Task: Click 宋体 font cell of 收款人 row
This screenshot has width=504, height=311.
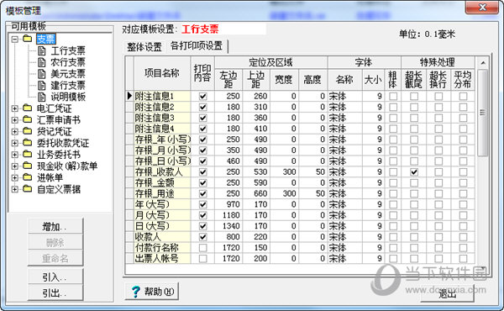Action: [345, 237]
